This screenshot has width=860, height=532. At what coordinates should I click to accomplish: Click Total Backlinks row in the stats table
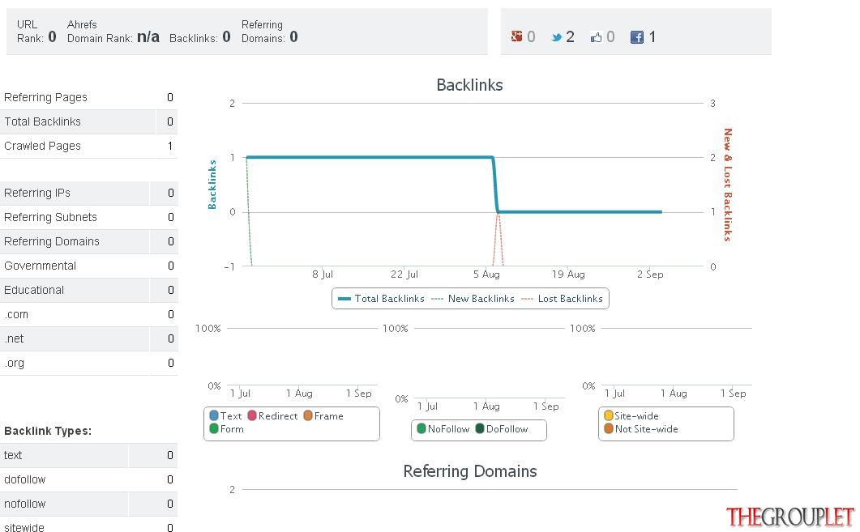89,121
